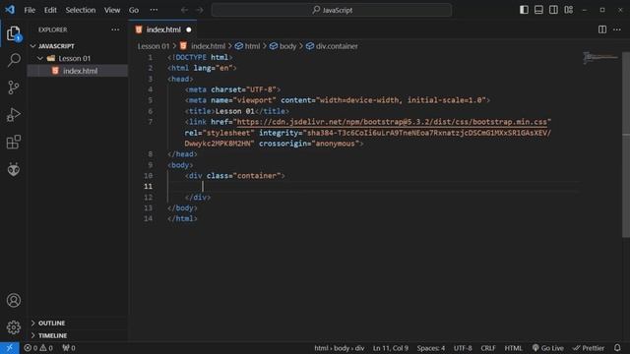Open the Edit menu
The image size is (630, 354).
coord(50,10)
